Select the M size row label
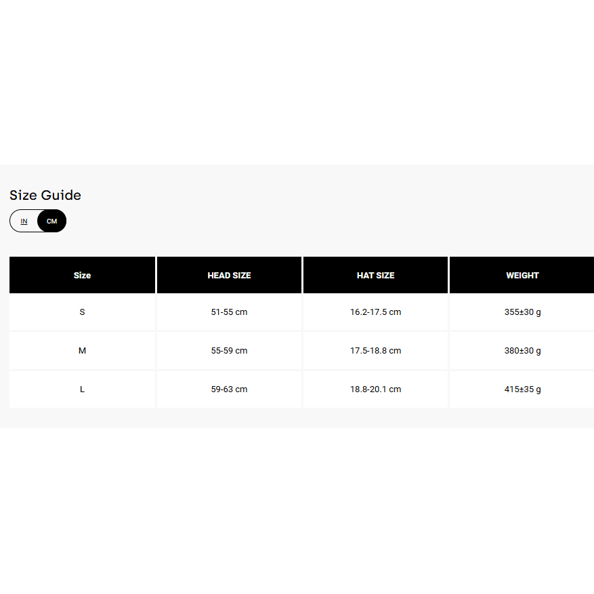Viewport: 594px width, 594px height. pyautogui.click(x=82, y=351)
